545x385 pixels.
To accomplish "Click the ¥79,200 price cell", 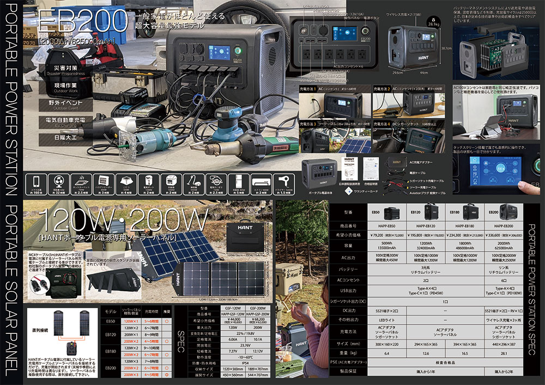I will pyautogui.click(x=386, y=235).
